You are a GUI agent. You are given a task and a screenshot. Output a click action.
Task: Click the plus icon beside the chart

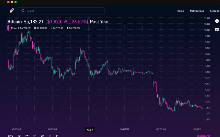click(217, 21)
